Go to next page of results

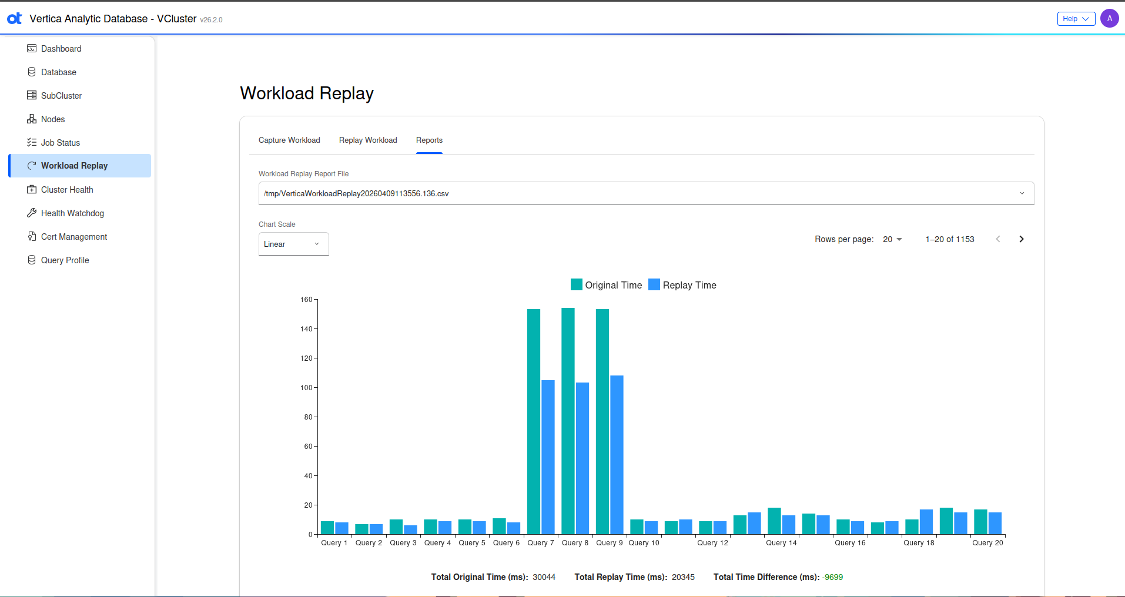click(x=1022, y=239)
